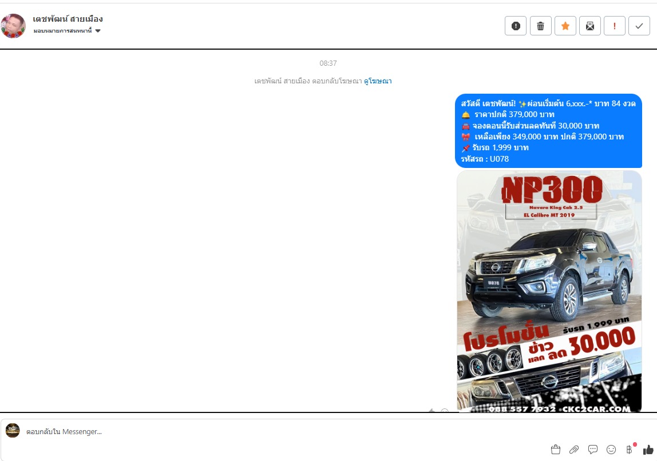
Task: Open baht payment request icon
Action: 630,449
